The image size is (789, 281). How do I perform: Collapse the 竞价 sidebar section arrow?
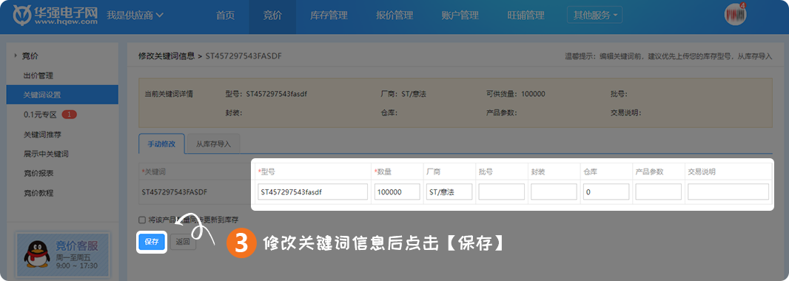16,55
